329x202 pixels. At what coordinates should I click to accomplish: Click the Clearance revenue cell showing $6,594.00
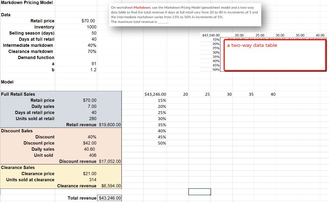click(109, 186)
